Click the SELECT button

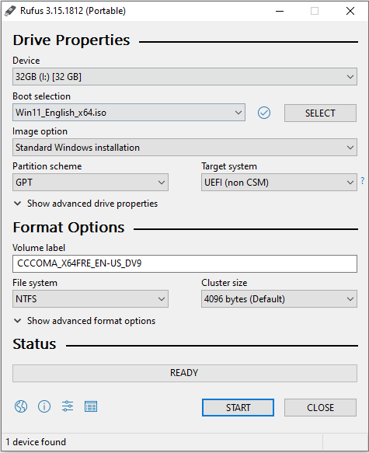click(320, 113)
